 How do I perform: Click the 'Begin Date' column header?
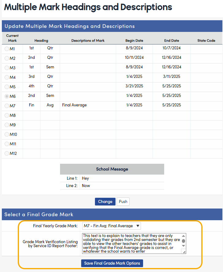[x=134, y=40]
